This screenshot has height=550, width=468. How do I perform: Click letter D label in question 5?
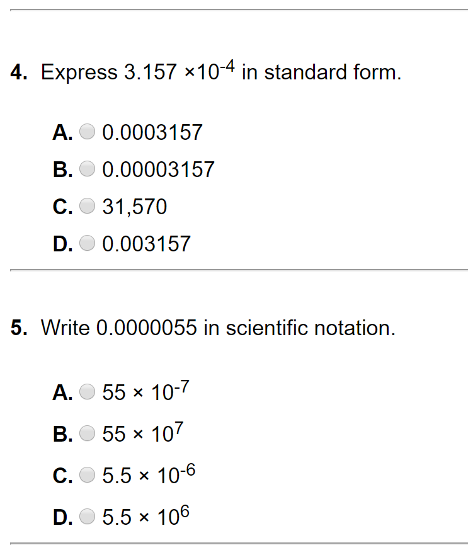coord(63,518)
